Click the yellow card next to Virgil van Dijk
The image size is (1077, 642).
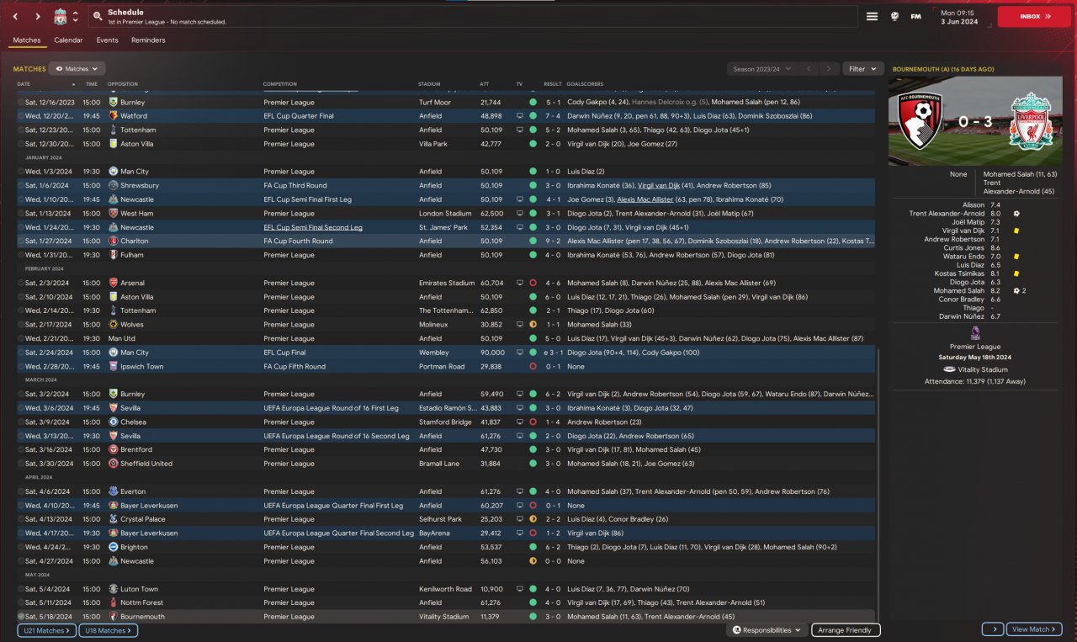pos(1016,231)
